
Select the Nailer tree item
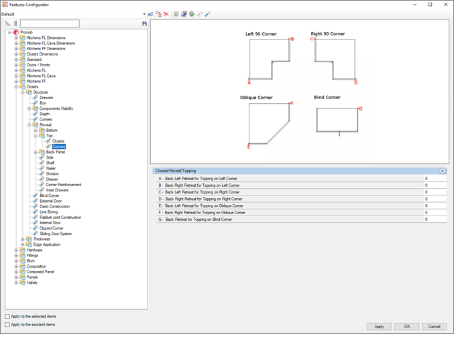click(51, 169)
